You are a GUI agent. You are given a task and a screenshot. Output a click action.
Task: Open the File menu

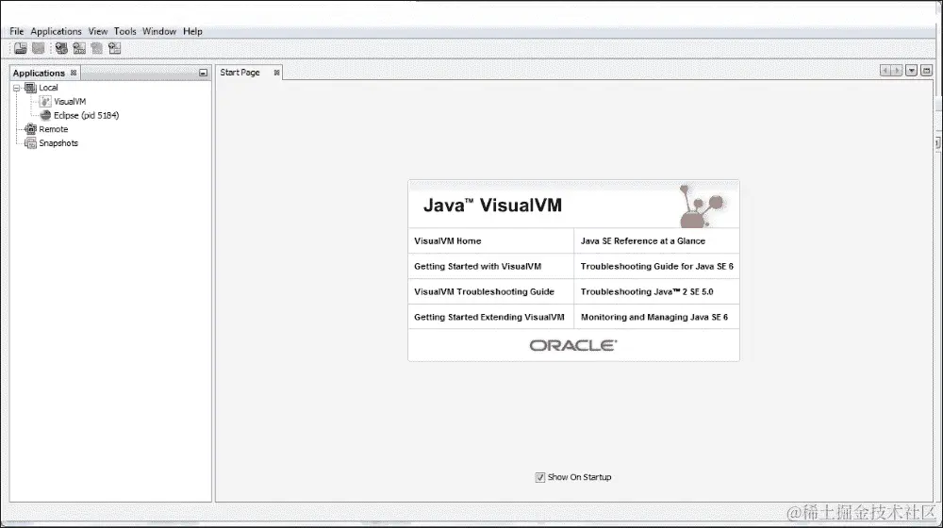[16, 31]
